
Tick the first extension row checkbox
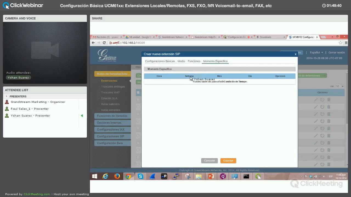pos(138,100)
